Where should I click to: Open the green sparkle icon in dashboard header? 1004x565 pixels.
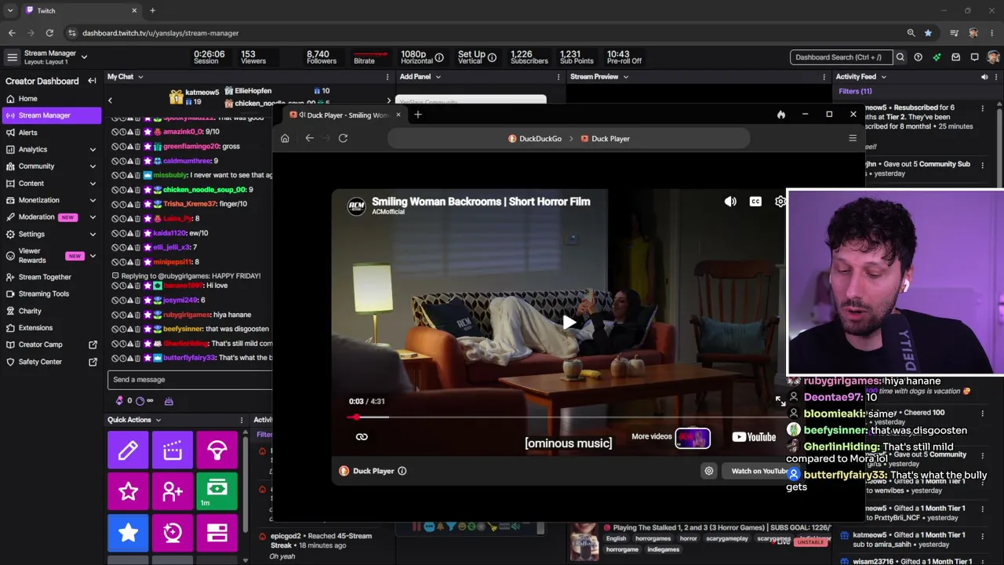[937, 57]
